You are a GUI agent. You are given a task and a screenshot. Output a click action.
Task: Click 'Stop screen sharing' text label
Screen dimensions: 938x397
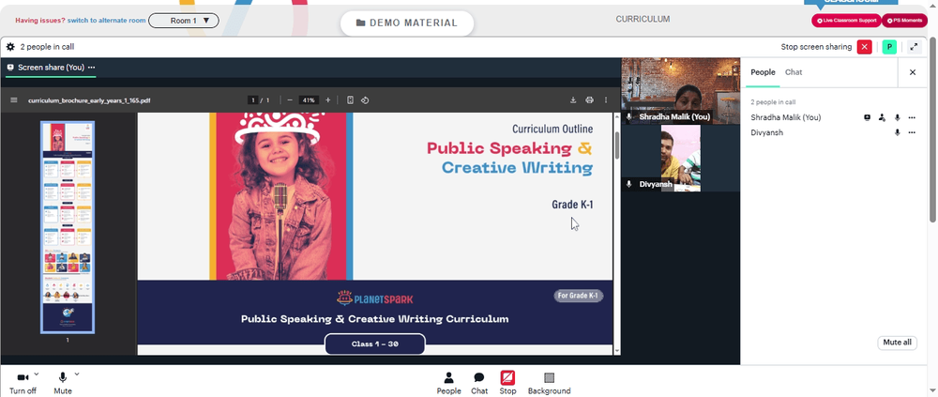coord(816,47)
